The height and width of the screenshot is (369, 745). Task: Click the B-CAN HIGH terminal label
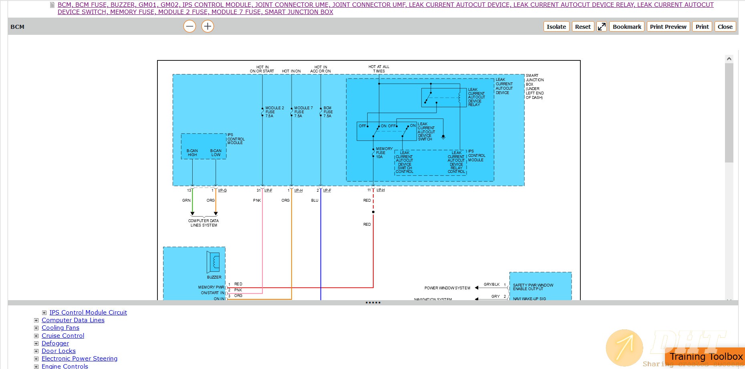point(192,153)
